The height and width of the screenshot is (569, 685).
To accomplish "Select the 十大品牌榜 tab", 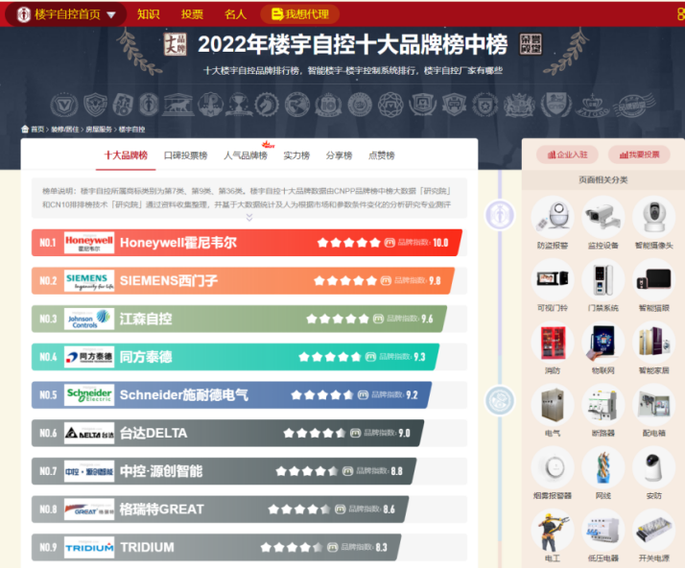I will point(126,155).
